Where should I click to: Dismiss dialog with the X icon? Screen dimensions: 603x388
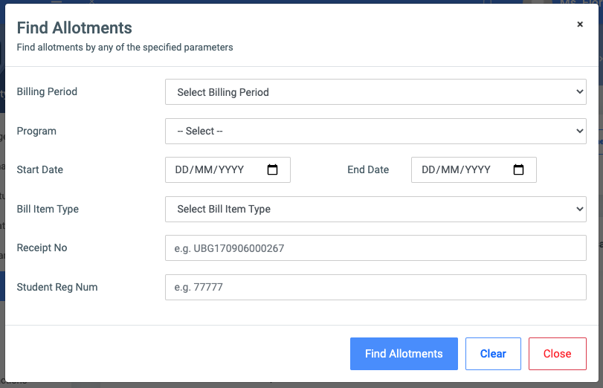pos(580,25)
